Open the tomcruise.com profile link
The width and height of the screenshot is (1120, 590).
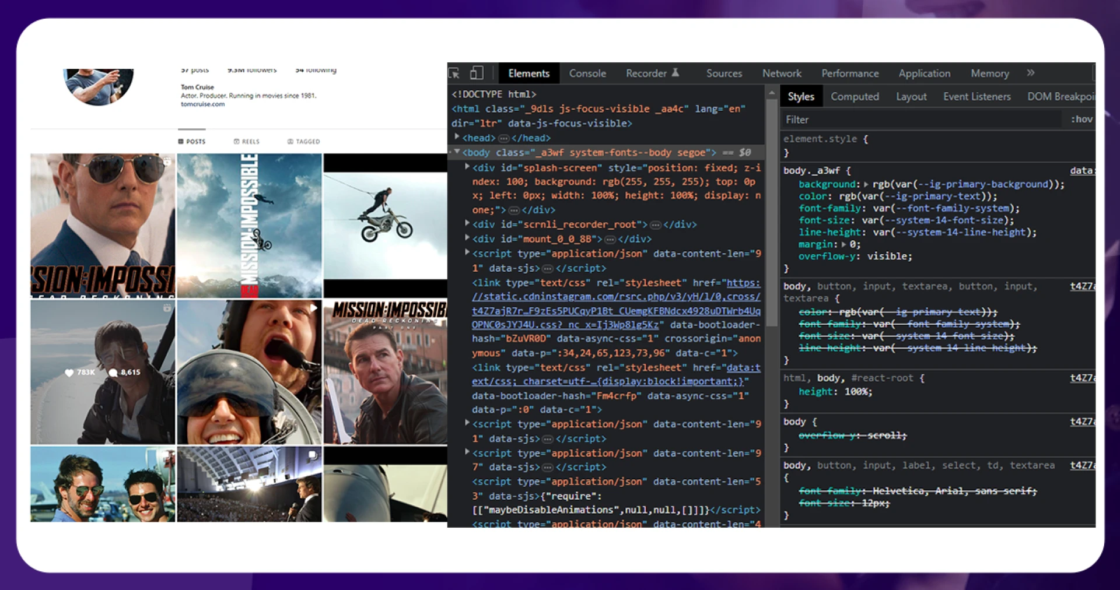[202, 104]
